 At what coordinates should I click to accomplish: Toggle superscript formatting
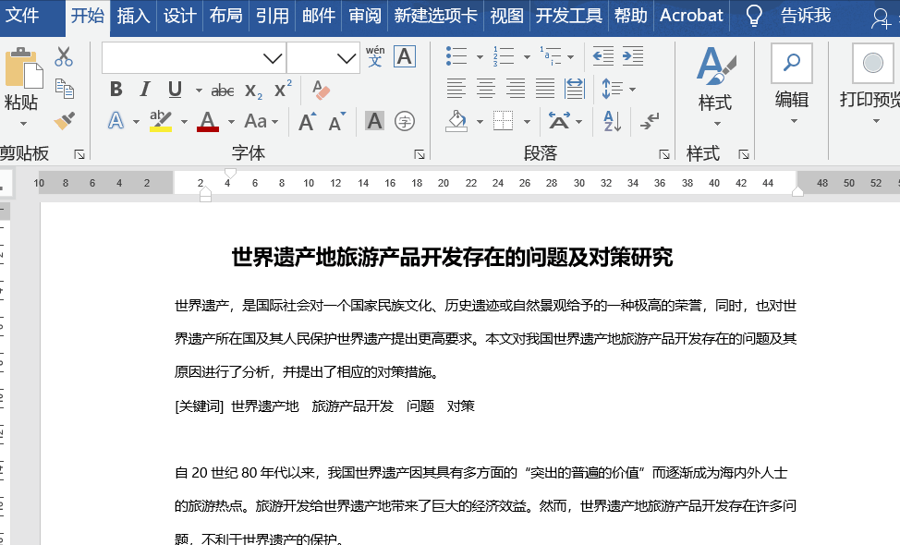click(283, 89)
